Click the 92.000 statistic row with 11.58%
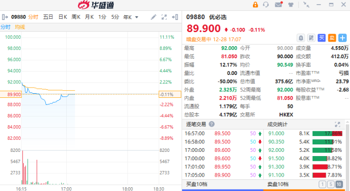This screenshot has width=350, height=191. tap(305, 150)
